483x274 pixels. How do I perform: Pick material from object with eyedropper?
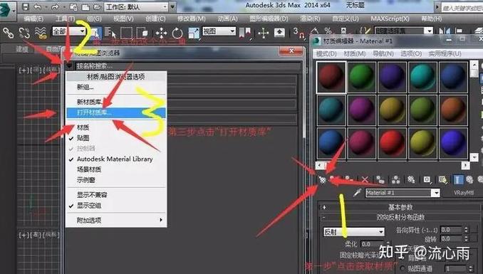coord(358,193)
